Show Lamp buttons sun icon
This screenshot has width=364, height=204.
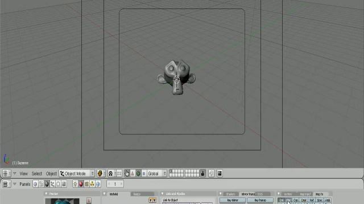pos(75,184)
